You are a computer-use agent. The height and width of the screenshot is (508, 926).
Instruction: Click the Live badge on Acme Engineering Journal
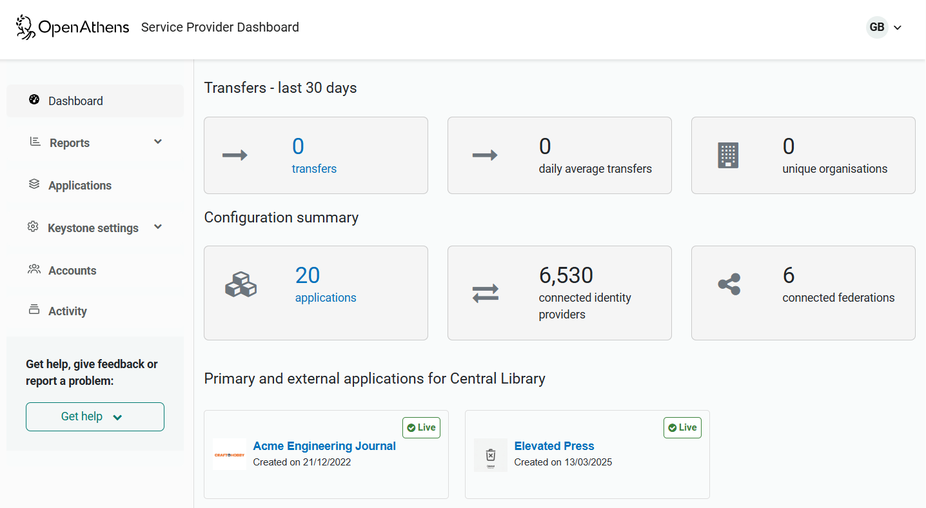click(x=421, y=427)
